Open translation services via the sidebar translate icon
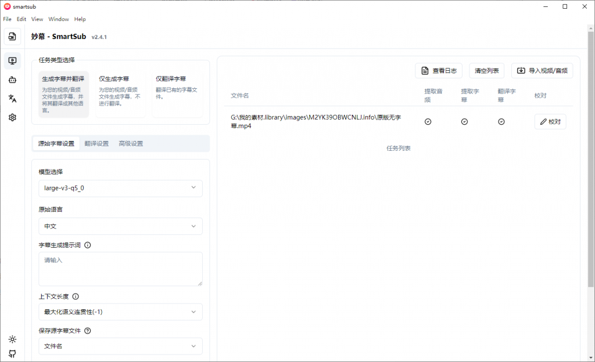595x362 pixels. click(x=12, y=99)
